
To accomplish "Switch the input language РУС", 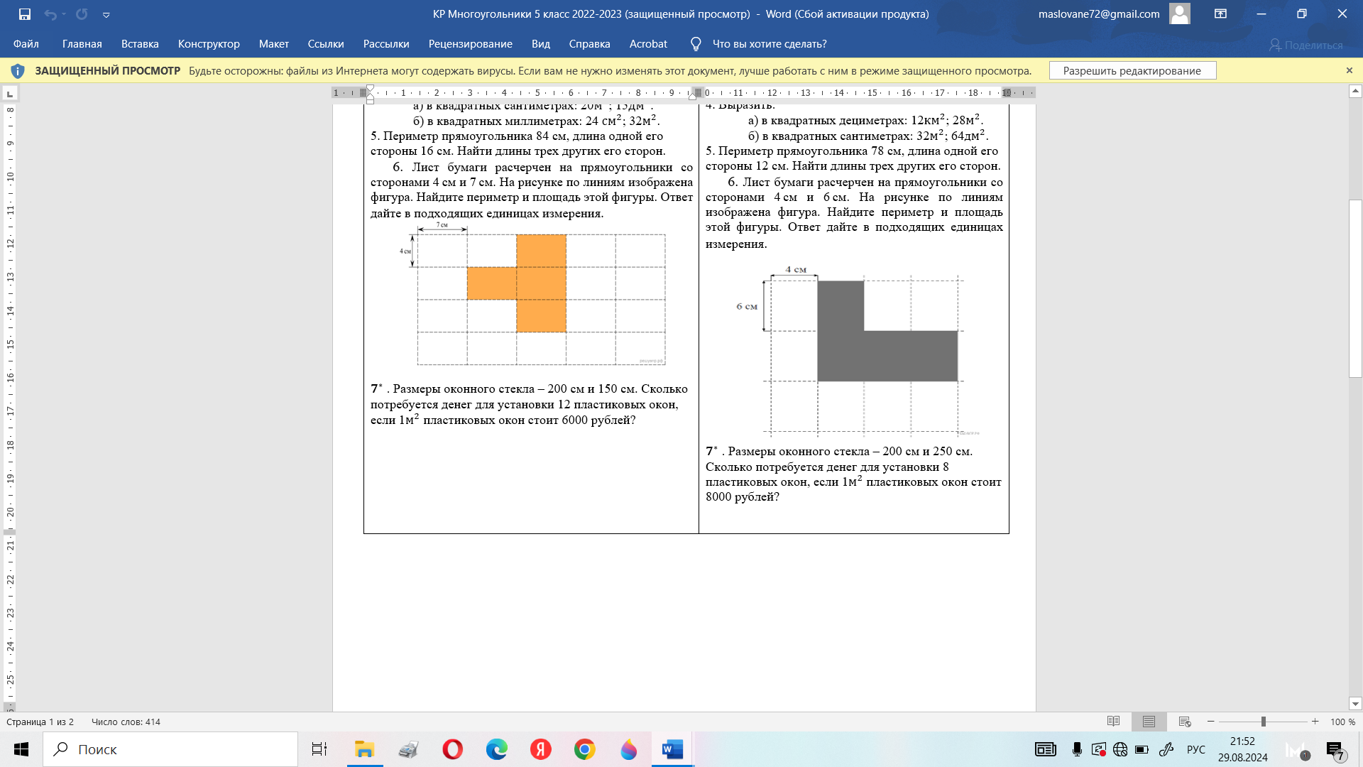I will click(1196, 749).
